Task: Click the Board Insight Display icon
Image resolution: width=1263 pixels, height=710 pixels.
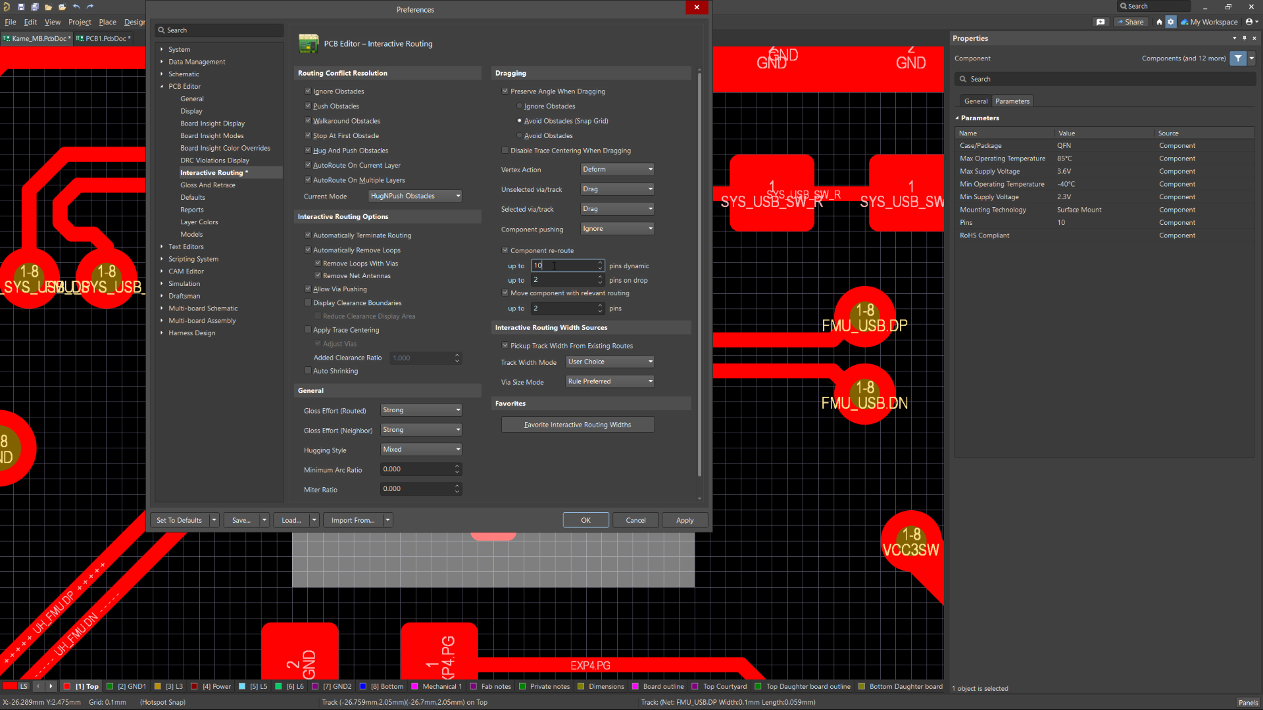Action: (212, 123)
